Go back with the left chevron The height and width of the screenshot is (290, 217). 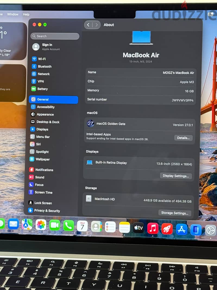tap(88, 25)
